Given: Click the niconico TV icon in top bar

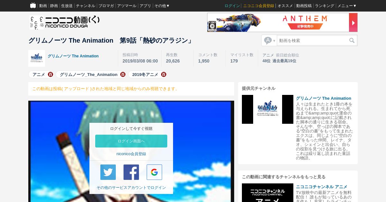Looking at the screenshot, I should (33, 5).
